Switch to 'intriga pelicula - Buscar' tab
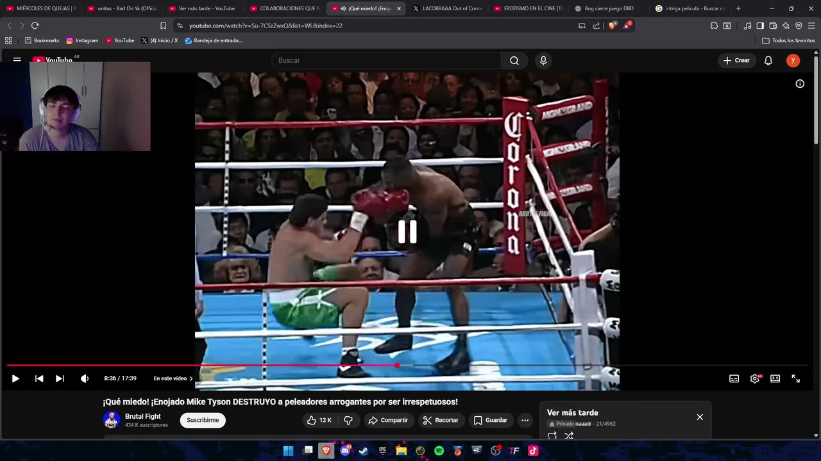This screenshot has width=821, height=461. (691, 8)
